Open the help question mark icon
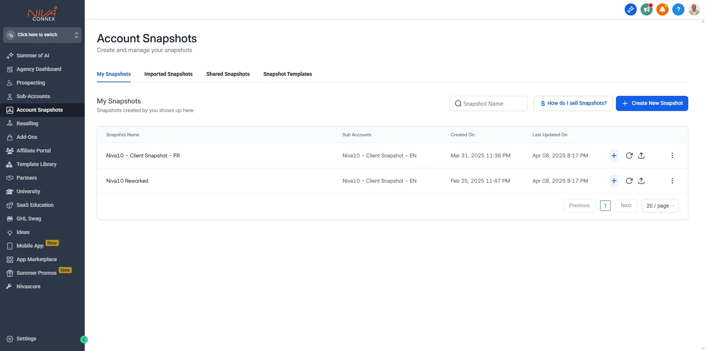The width and height of the screenshot is (706, 351). point(678,9)
